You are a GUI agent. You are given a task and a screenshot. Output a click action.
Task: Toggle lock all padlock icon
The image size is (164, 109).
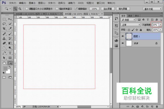141,30
